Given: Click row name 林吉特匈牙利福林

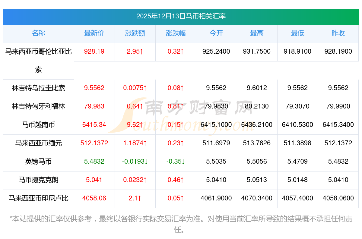Looking at the screenshot, I should tap(38, 106).
